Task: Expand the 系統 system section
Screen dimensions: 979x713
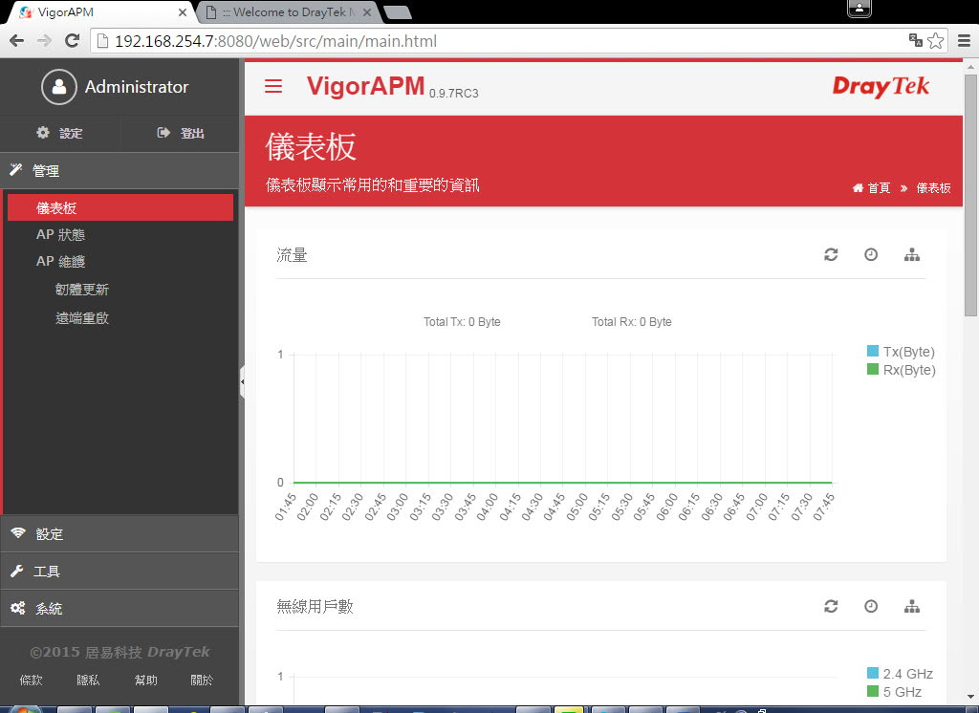Action: pos(120,609)
